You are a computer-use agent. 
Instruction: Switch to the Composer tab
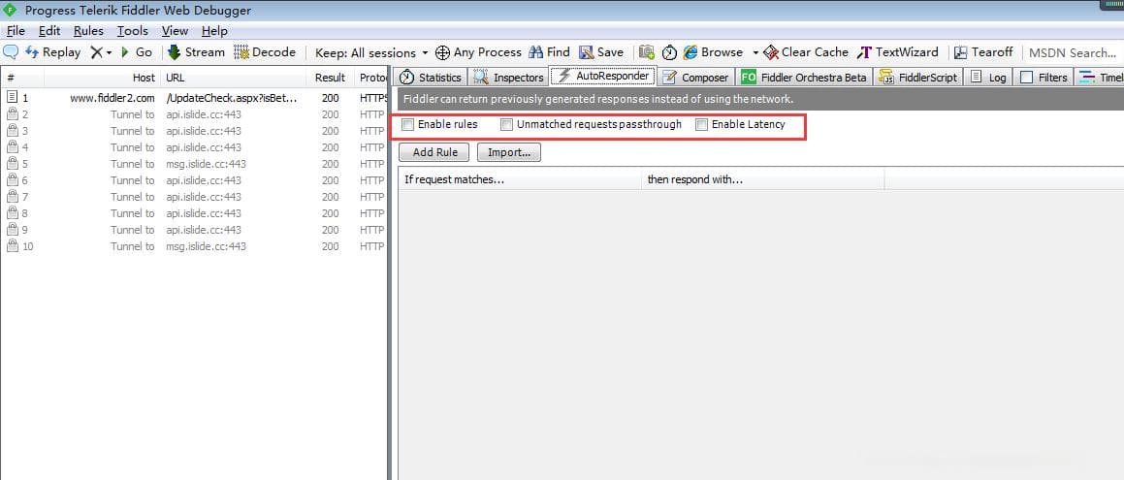tap(695, 78)
